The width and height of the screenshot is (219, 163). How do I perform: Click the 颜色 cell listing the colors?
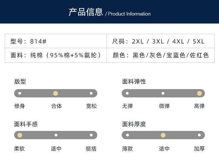point(161,55)
